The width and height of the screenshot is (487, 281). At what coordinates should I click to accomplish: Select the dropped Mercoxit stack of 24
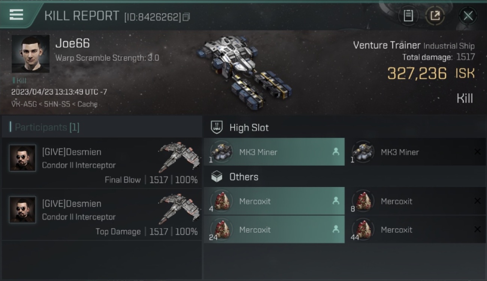point(274,230)
